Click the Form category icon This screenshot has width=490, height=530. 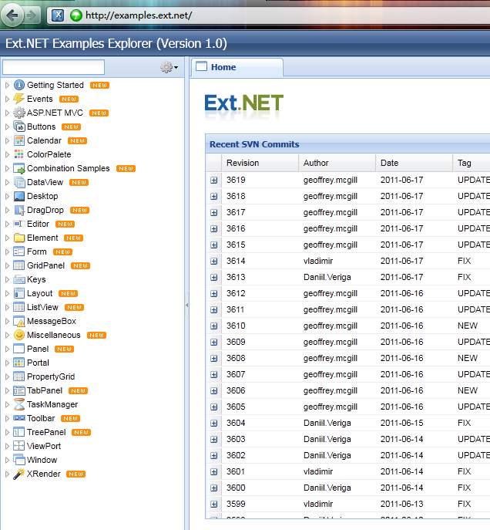(x=19, y=251)
